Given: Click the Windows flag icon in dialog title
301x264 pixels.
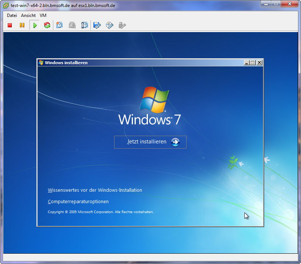Looking at the screenshot, I should pos(41,63).
